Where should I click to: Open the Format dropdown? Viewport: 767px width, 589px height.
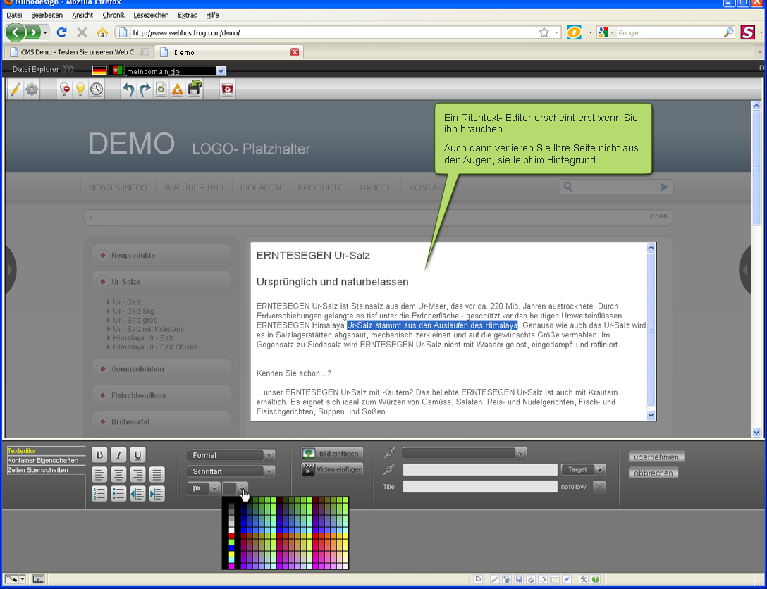pyautogui.click(x=231, y=455)
